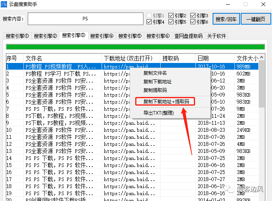This screenshot has width=272, height=201.
Task: Click date 2018-11-13 in row 9
Action: [x=211, y=123]
